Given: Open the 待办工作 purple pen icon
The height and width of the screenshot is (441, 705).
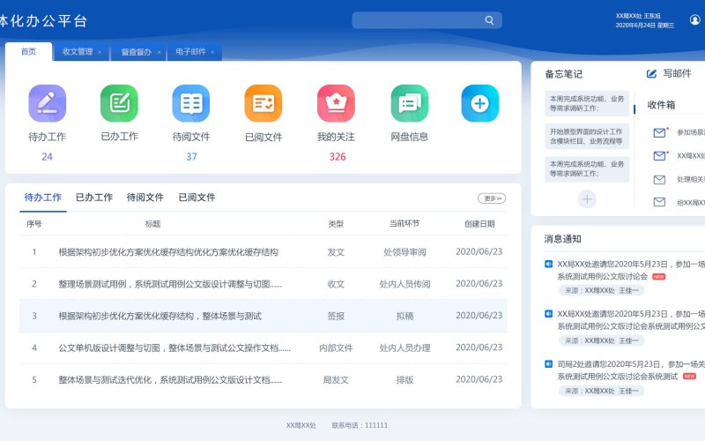Looking at the screenshot, I should 48,103.
